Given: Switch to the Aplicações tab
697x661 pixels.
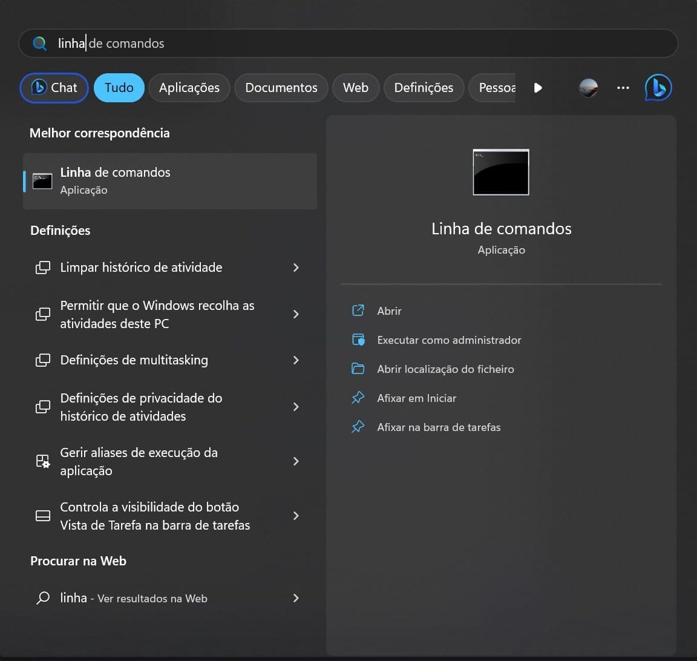Looking at the screenshot, I should point(189,88).
